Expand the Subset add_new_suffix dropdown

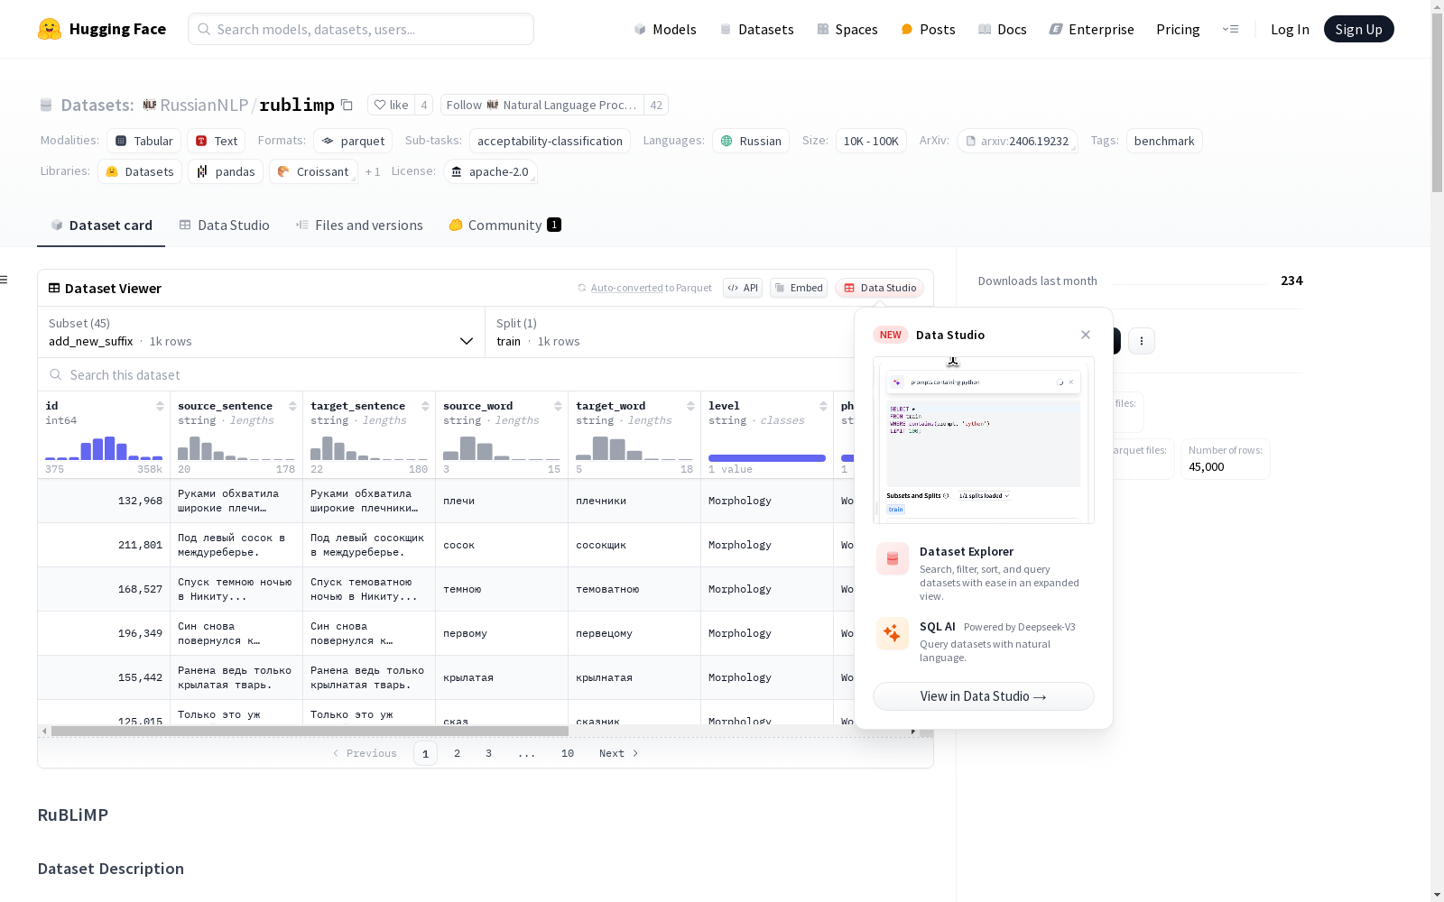coord(261,332)
